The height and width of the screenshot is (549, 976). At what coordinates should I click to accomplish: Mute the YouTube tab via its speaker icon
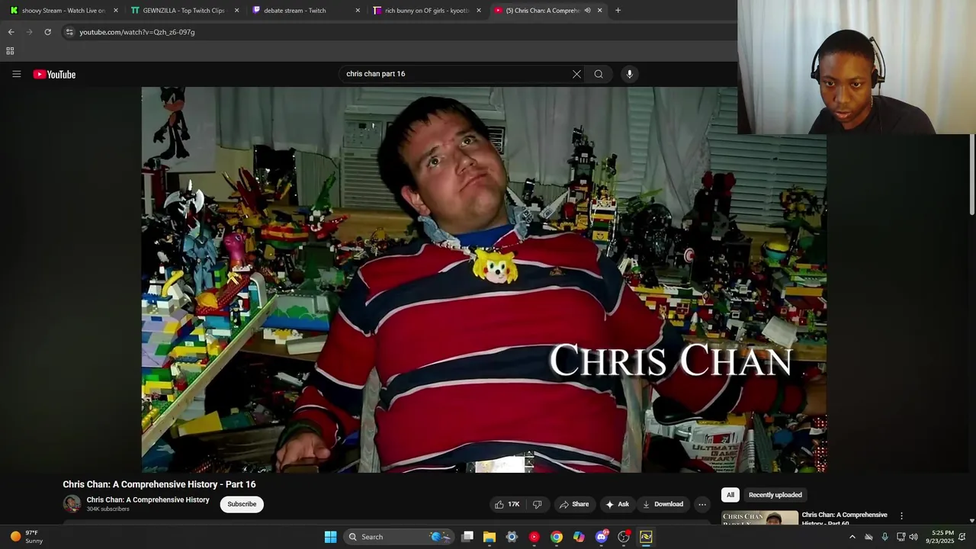tap(587, 11)
